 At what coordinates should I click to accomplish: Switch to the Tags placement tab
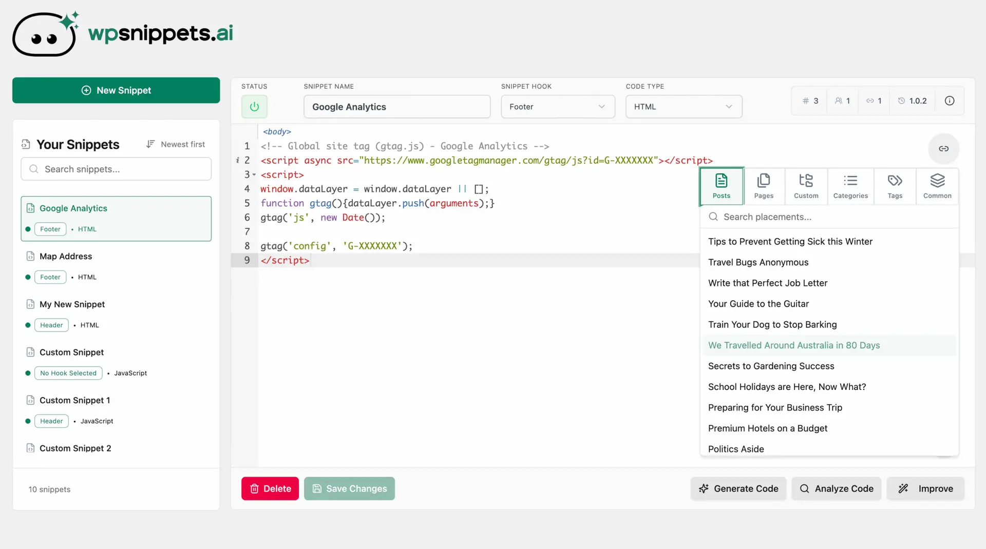(895, 186)
